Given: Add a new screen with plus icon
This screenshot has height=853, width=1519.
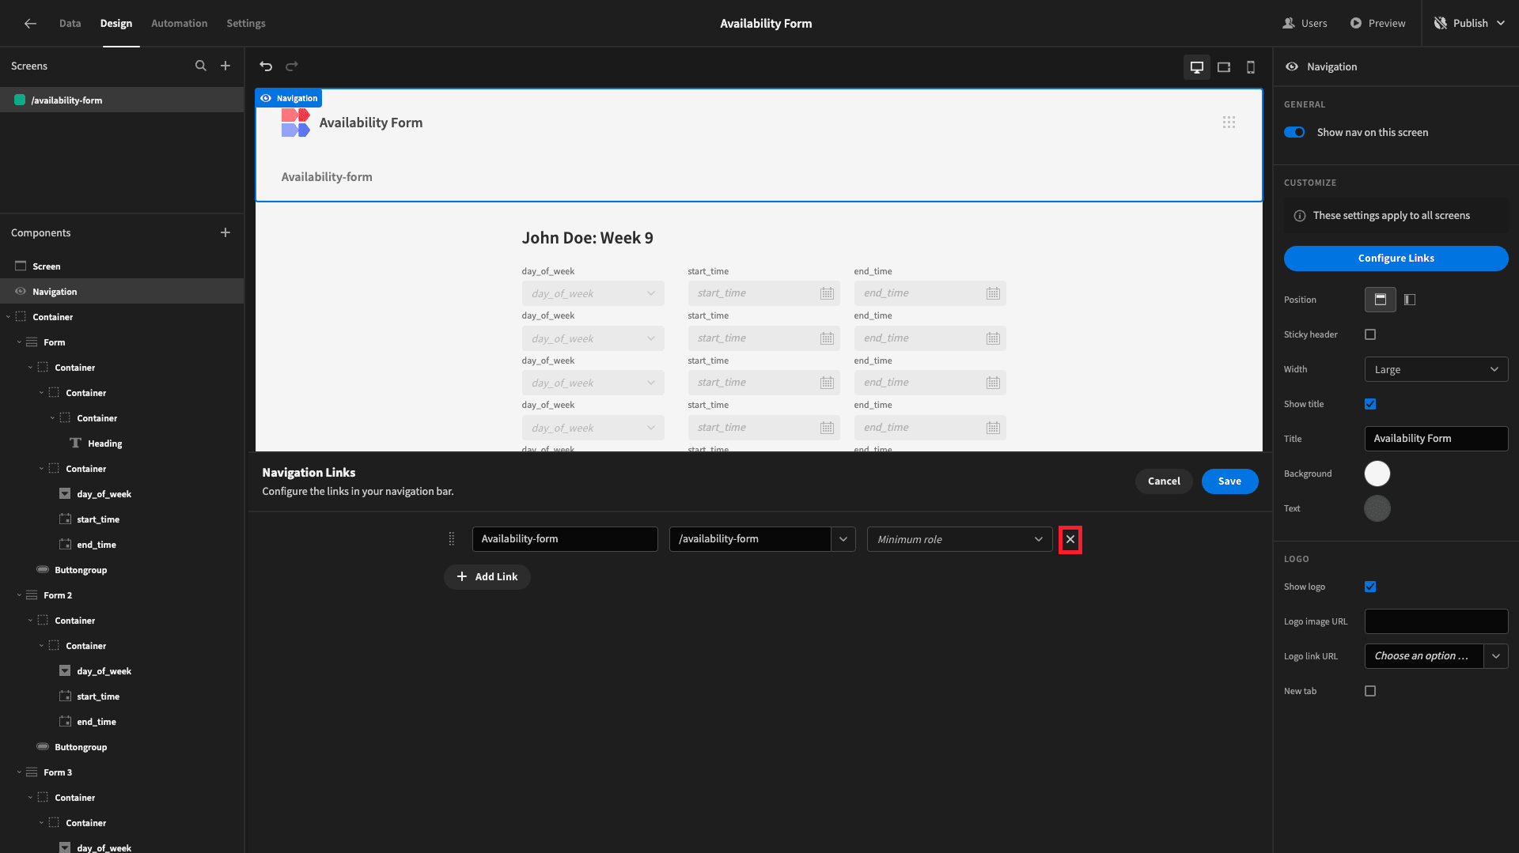Looking at the screenshot, I should click(x=225, y=66).
